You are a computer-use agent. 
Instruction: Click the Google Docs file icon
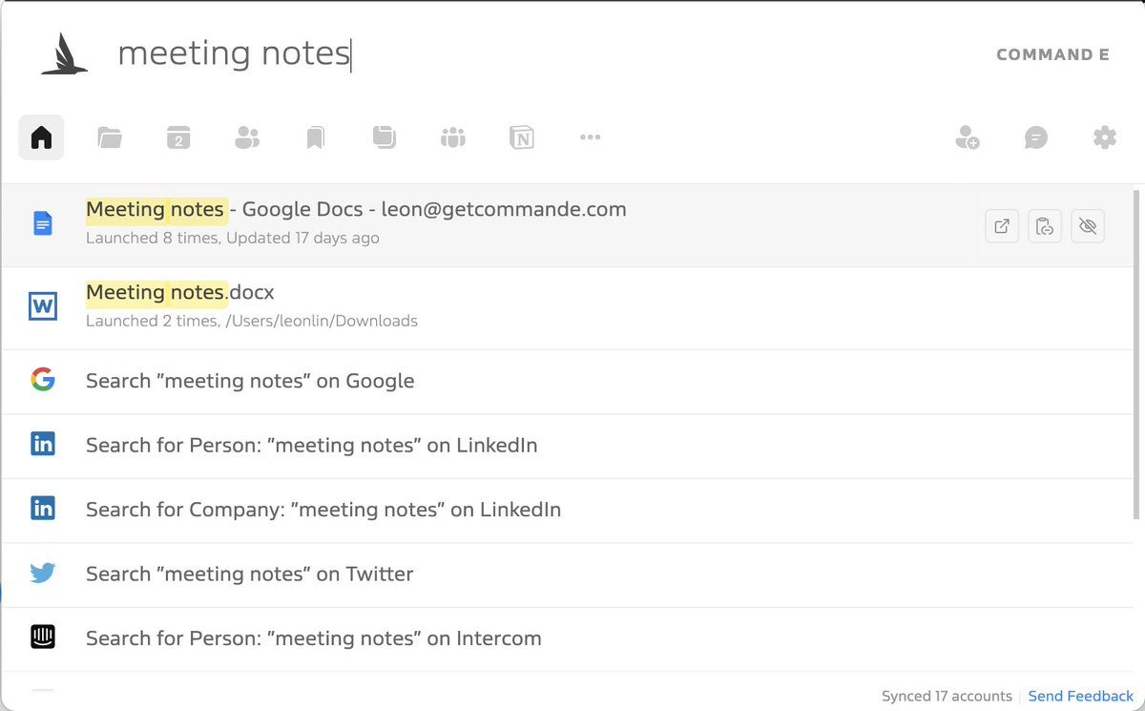pos(43,224)
